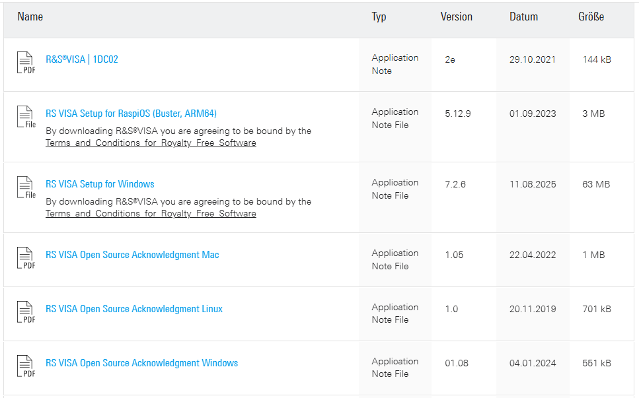Click the date 01.09.2023
Screen dimensions: 639x398
[533, 114]
